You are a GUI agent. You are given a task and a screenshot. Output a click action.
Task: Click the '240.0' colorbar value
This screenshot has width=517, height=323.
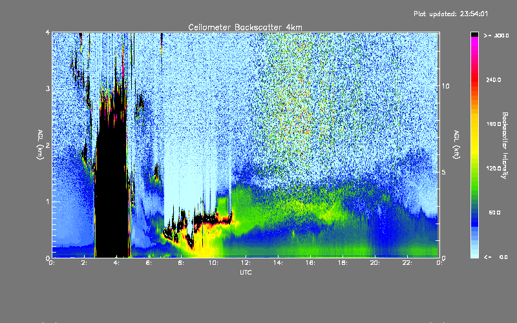tap(494, 79)
